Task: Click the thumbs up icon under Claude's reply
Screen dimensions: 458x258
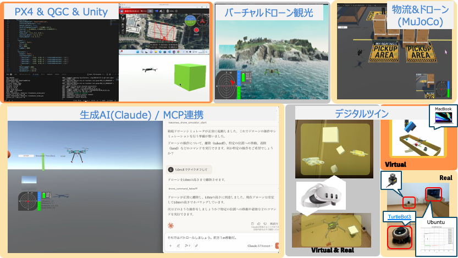Action: point(259,223)
